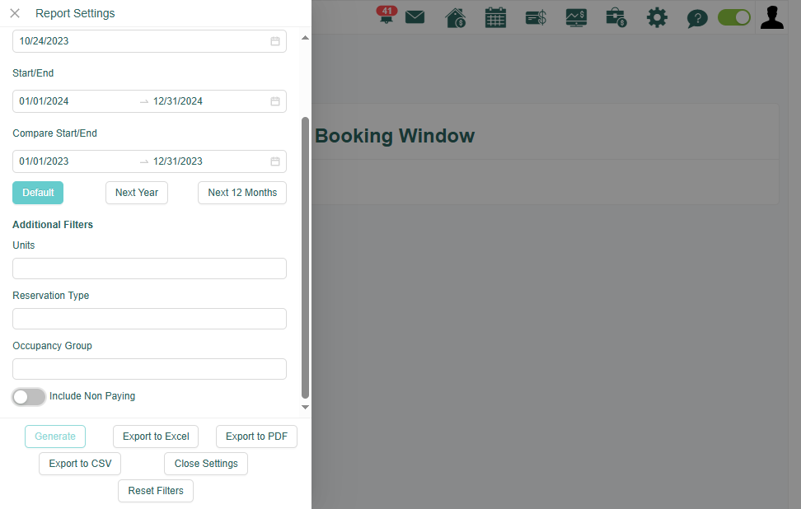Select the Next Year preset
The height and width of the screenshot is (509, 801).
click(137, 193)
